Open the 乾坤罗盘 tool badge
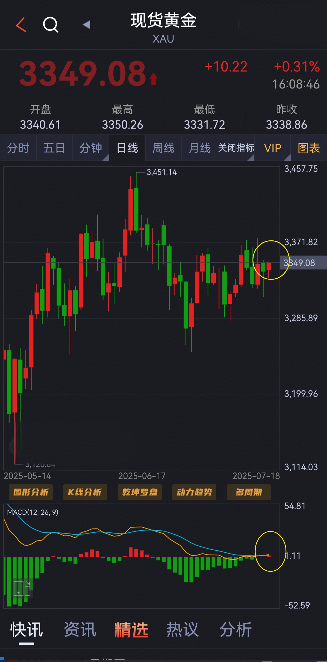 click(140, 492)
